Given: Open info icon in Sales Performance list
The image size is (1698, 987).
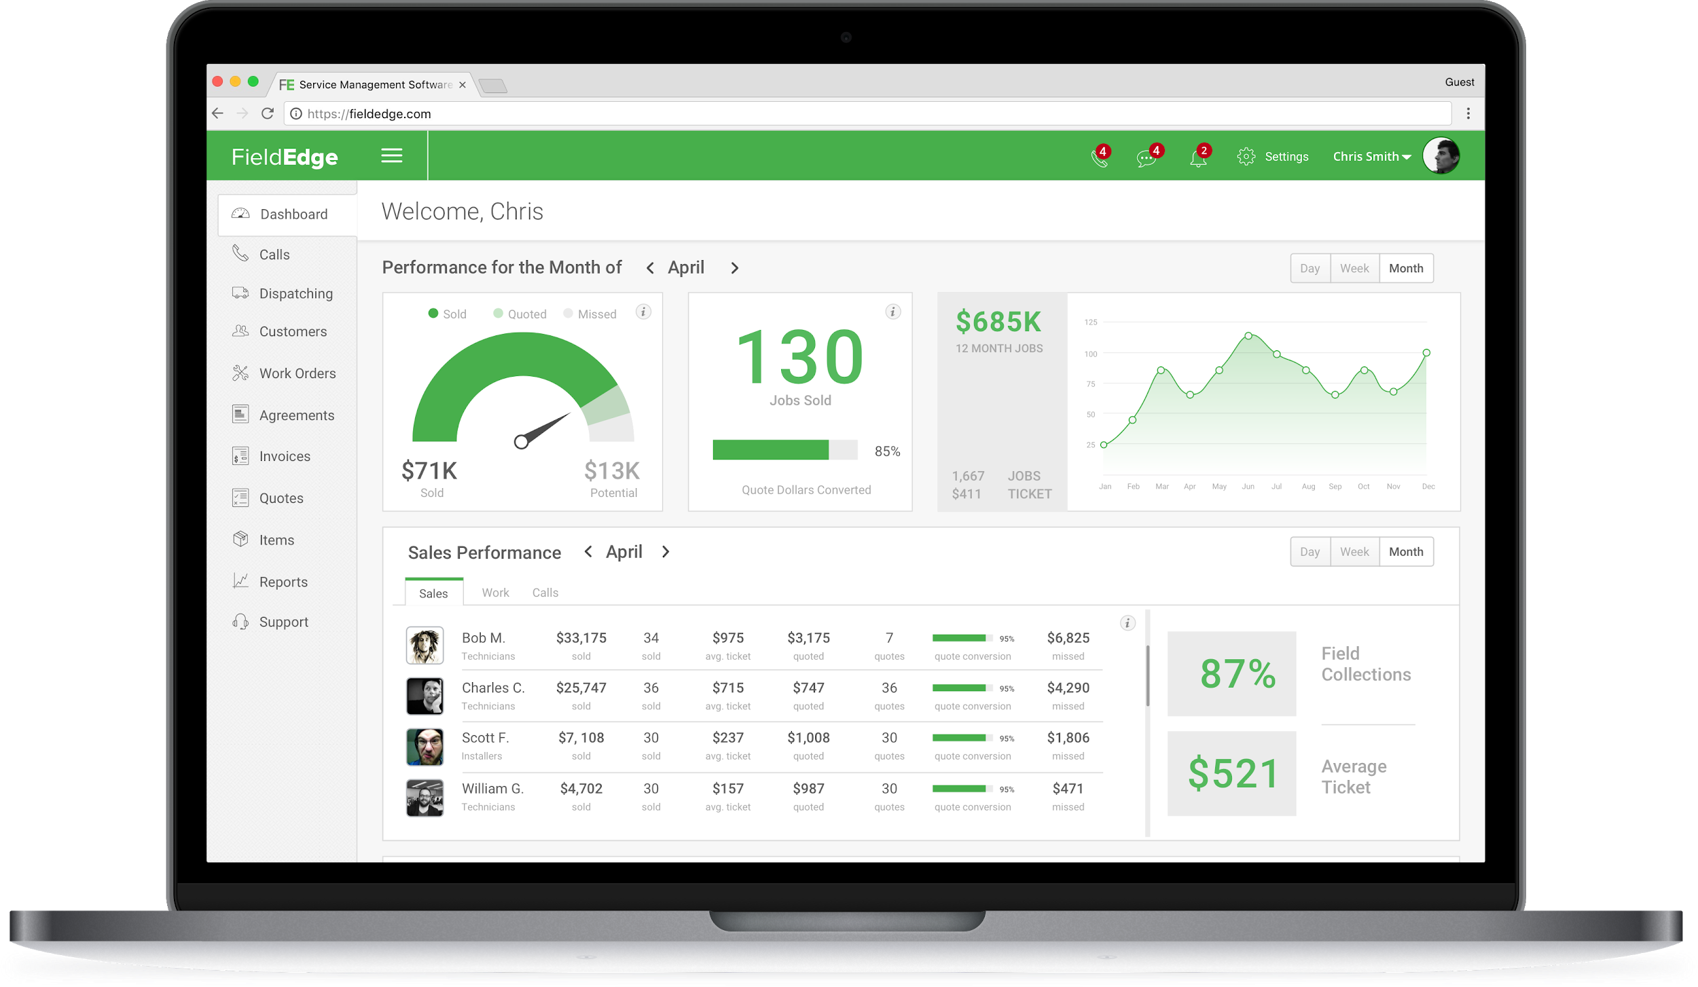Looking at the screenshot, I should (x=1127, y=623).
